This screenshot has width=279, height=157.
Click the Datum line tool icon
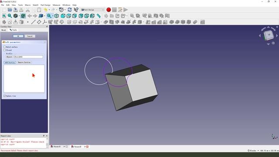coord(33,22)
